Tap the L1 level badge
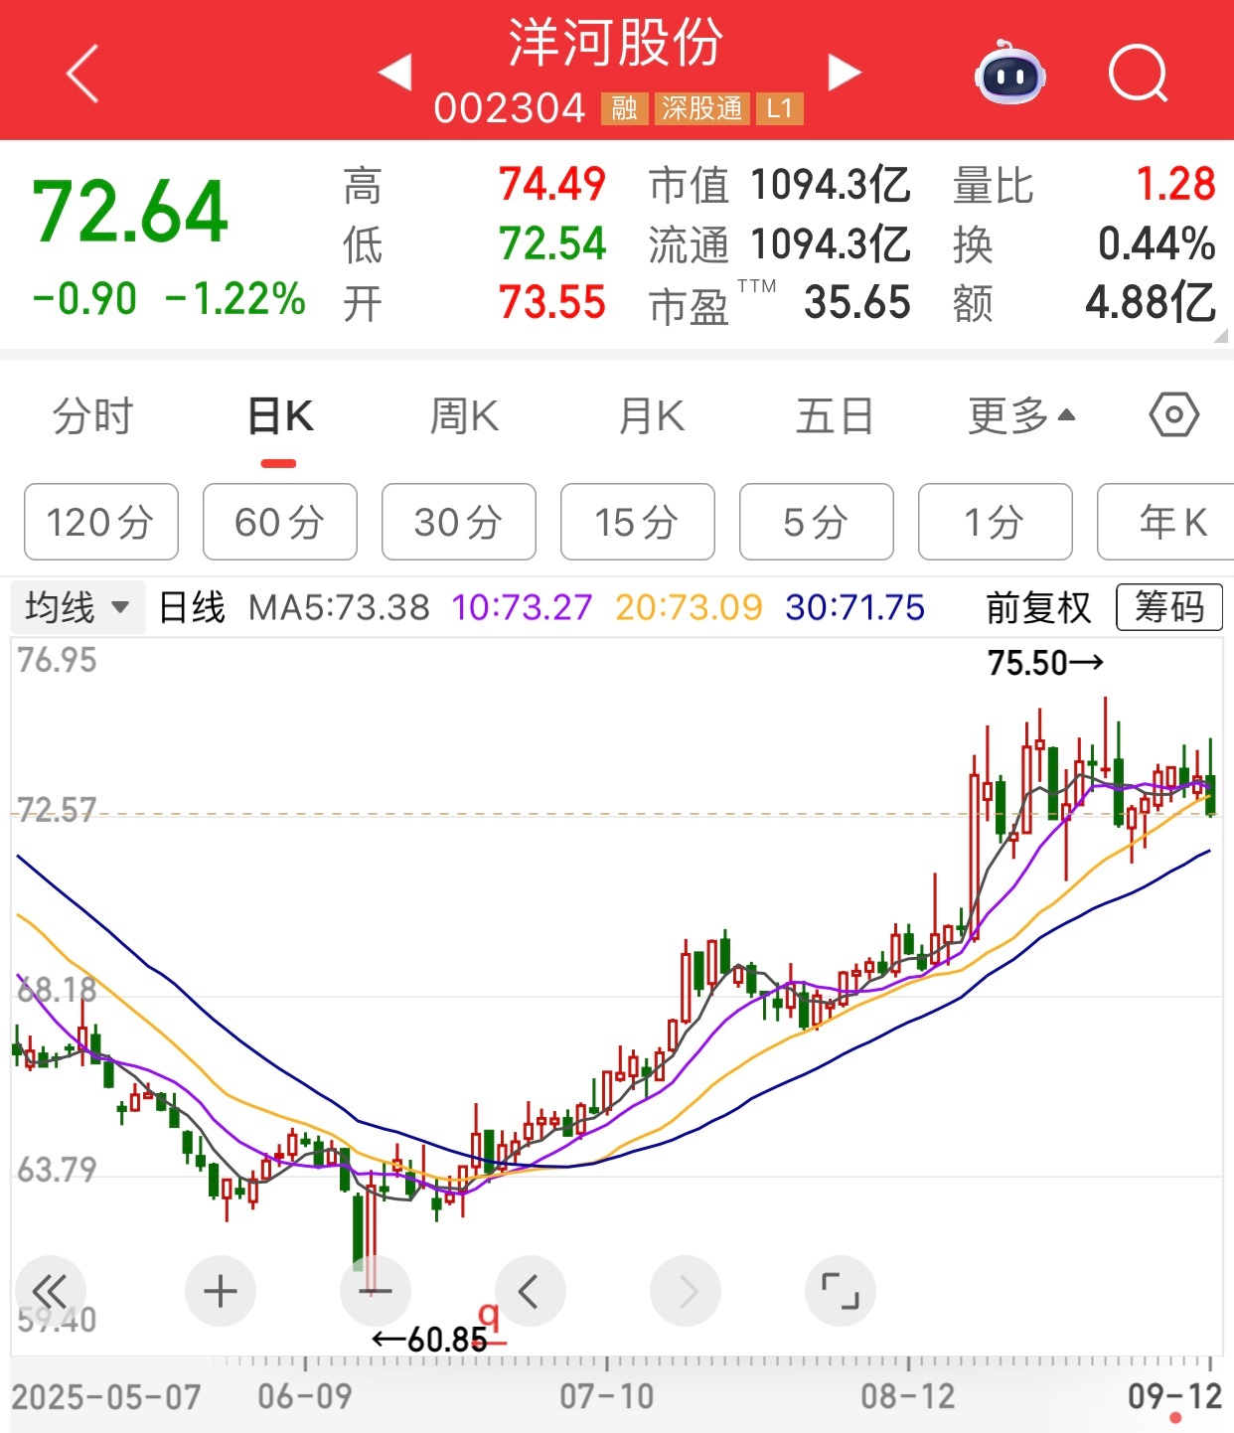 pos(779,108)
